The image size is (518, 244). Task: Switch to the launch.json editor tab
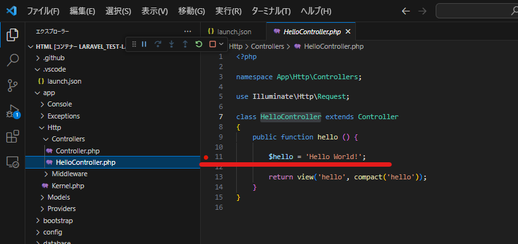pos(233,32)
